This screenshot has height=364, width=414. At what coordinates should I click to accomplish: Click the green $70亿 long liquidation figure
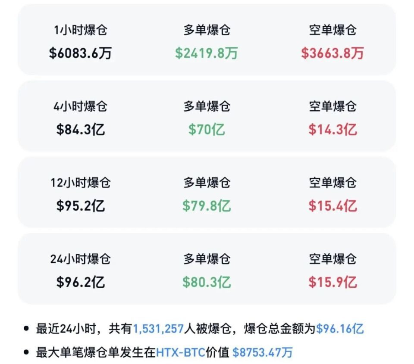[207, 130]
